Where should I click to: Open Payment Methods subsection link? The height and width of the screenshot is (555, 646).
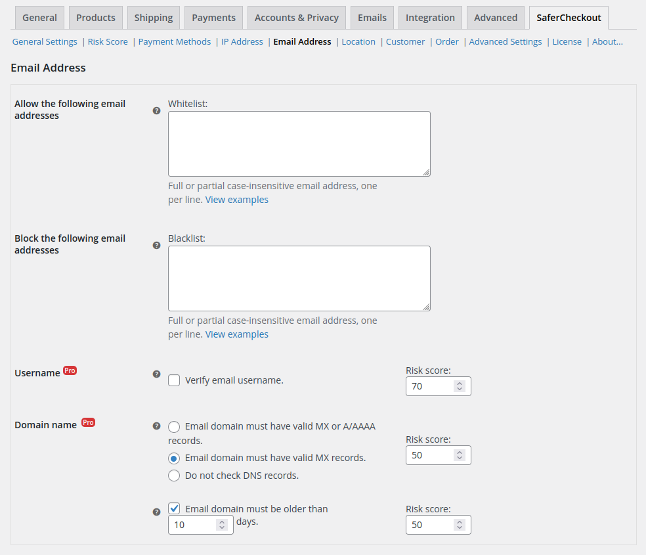[x=174, y=41]
